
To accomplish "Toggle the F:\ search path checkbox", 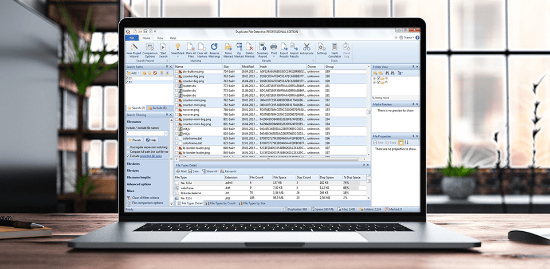I will click(x=127, y=82).
